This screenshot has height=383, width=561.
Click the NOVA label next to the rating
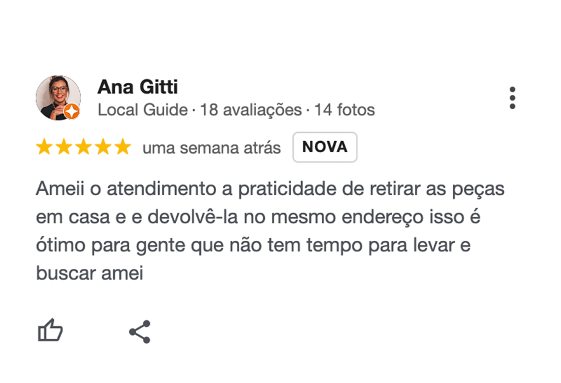(x=324, y=147)
